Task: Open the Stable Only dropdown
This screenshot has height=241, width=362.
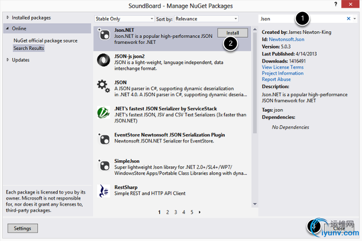Action: coord(124,19)
